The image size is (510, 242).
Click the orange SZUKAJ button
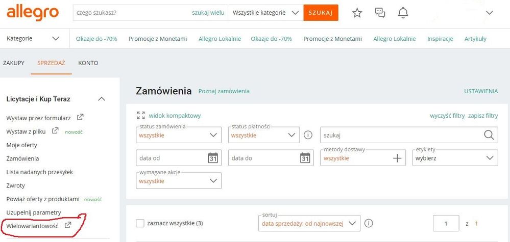tap(321, 13)
